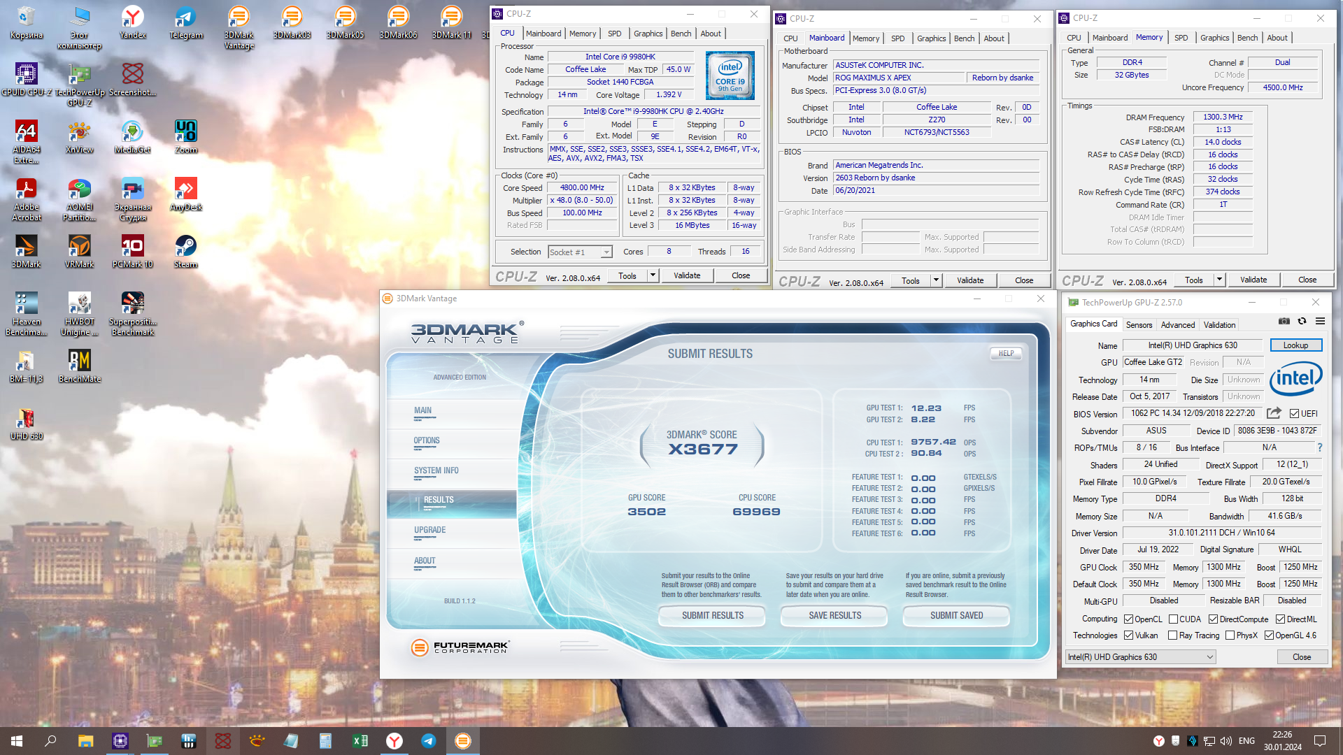The width and height of the screenshot is (1343, 755).
Task: Click SAVE RESULTS button in 3DMark Vantage
Action: [x=835, y=615]
